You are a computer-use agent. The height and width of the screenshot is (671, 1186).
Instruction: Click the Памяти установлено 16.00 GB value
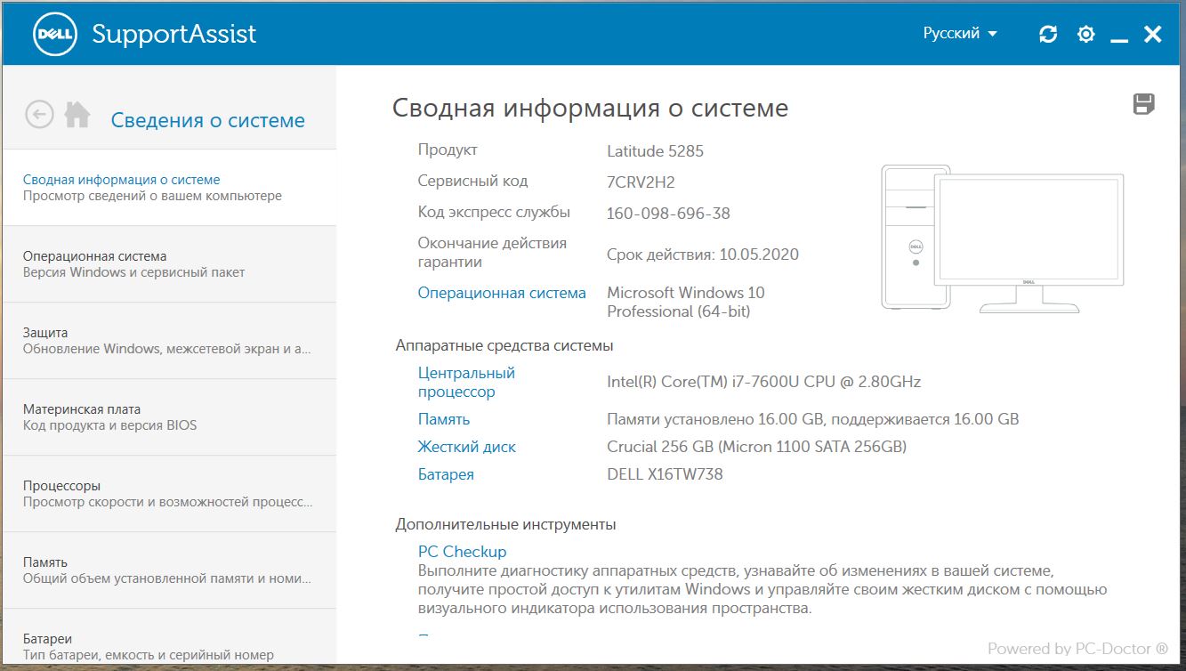(x=813, y=419)
